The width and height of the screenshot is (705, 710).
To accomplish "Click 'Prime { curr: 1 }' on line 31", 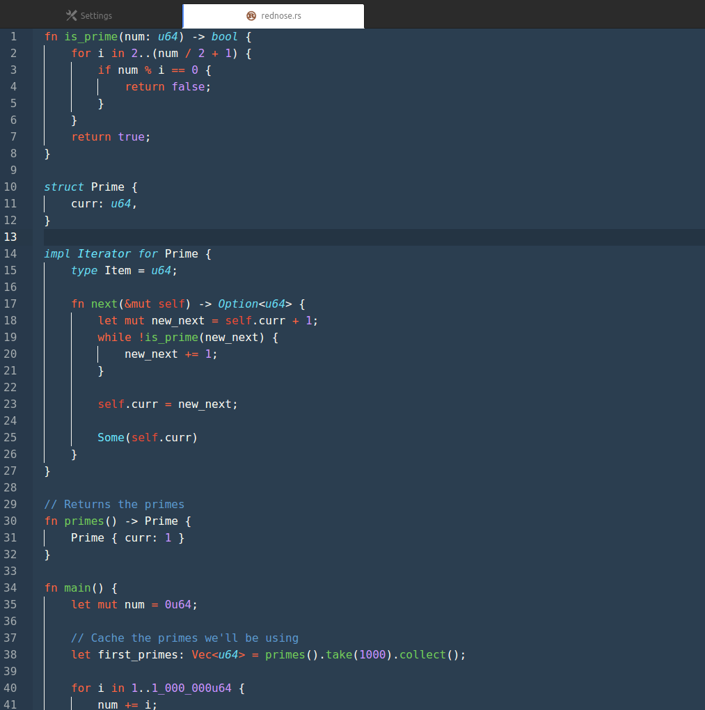I will pos(127,538).
